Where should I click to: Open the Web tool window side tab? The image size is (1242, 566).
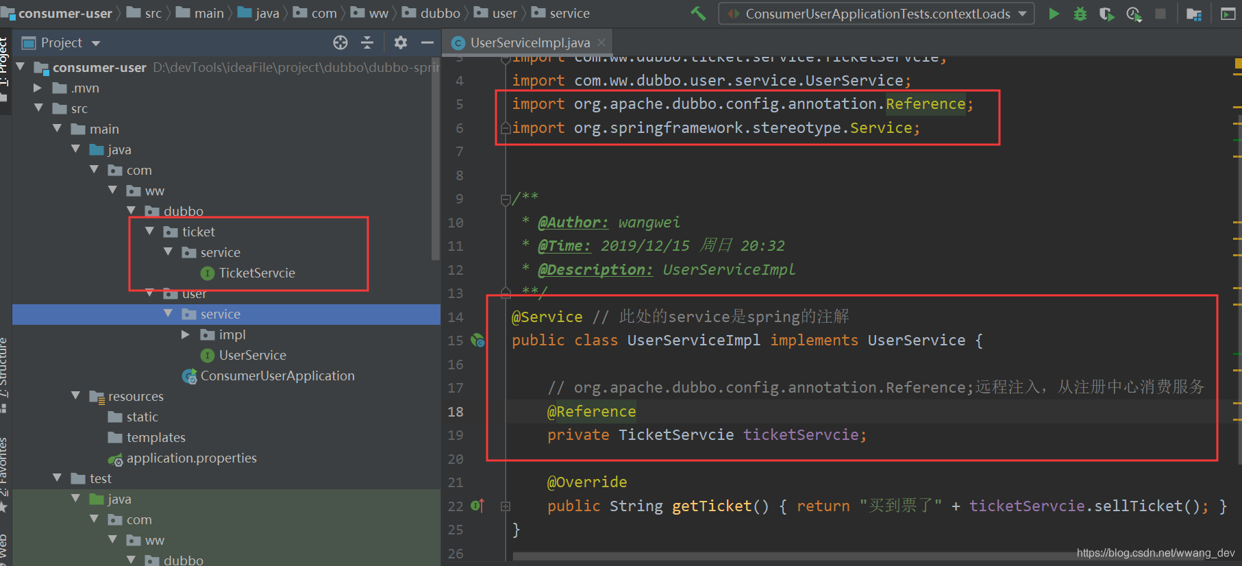(4, 548)
